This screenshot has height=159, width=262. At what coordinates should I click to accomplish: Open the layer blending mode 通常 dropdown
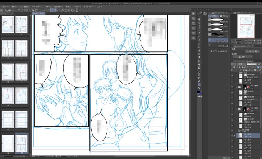point(241,64)
